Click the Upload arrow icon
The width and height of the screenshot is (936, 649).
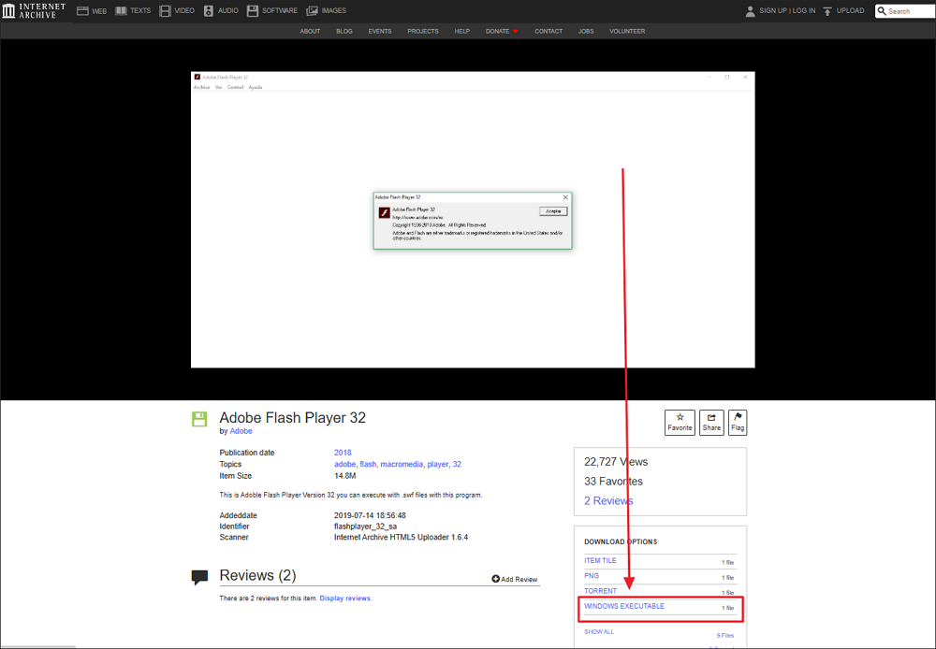[x=827, y=11]
